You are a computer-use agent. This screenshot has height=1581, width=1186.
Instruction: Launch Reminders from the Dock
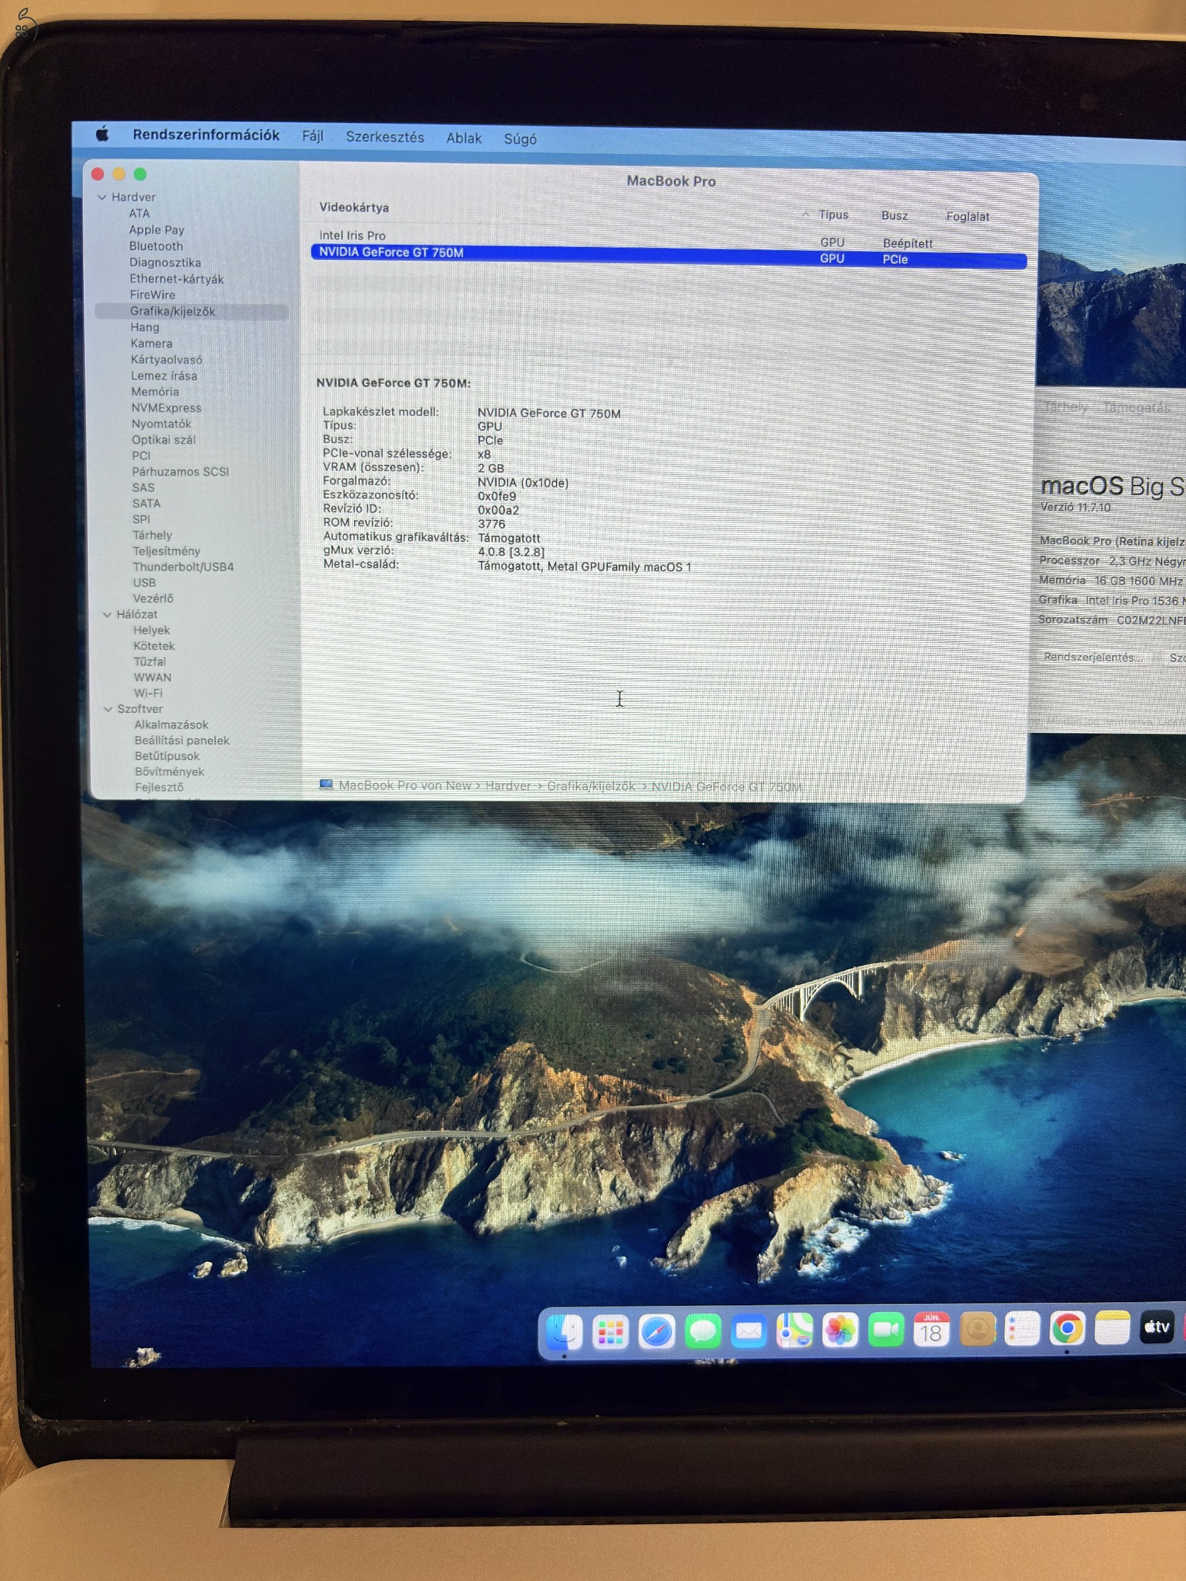click(x=1022, y=1329)
